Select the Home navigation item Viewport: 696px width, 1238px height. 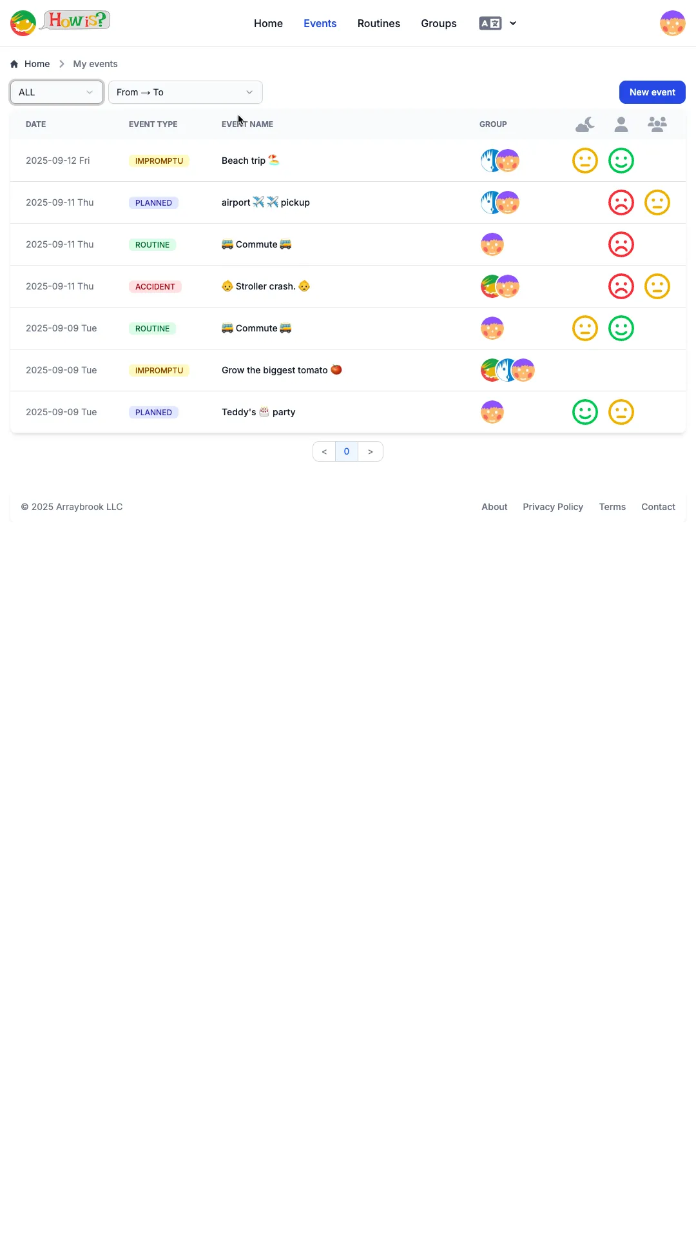(x=268, y=23)
